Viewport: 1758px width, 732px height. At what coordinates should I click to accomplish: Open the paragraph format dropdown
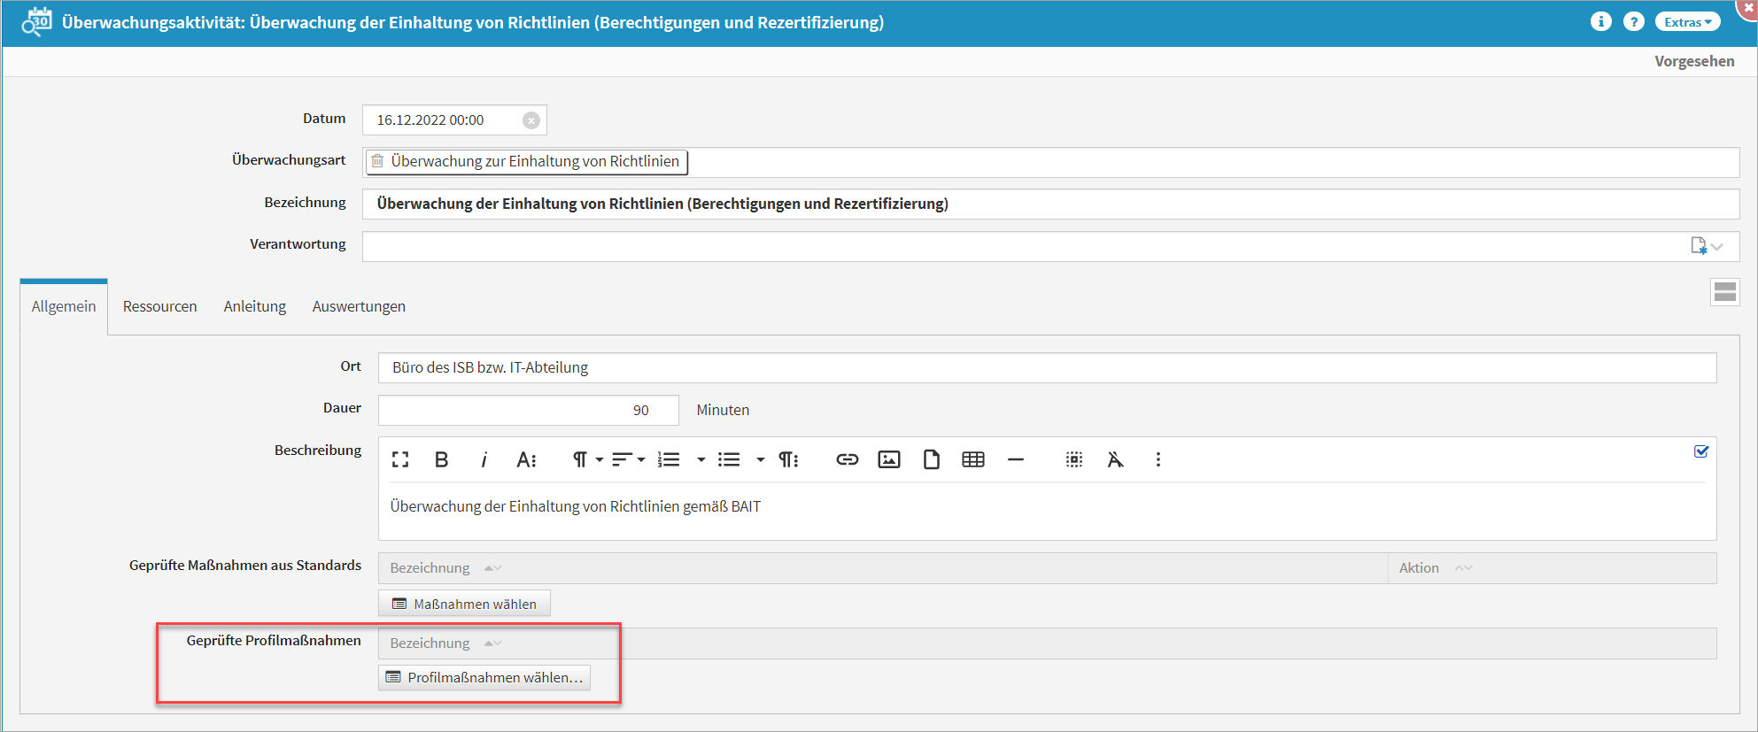point(587,459)
